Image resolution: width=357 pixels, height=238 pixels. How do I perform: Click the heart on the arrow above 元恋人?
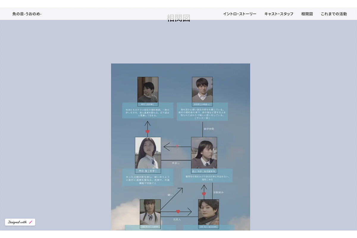tap(178, 212)
